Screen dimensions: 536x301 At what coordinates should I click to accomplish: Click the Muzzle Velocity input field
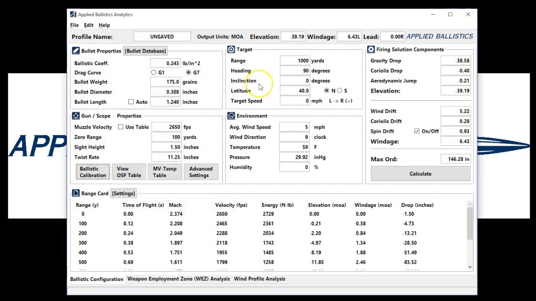click(167, 127)
